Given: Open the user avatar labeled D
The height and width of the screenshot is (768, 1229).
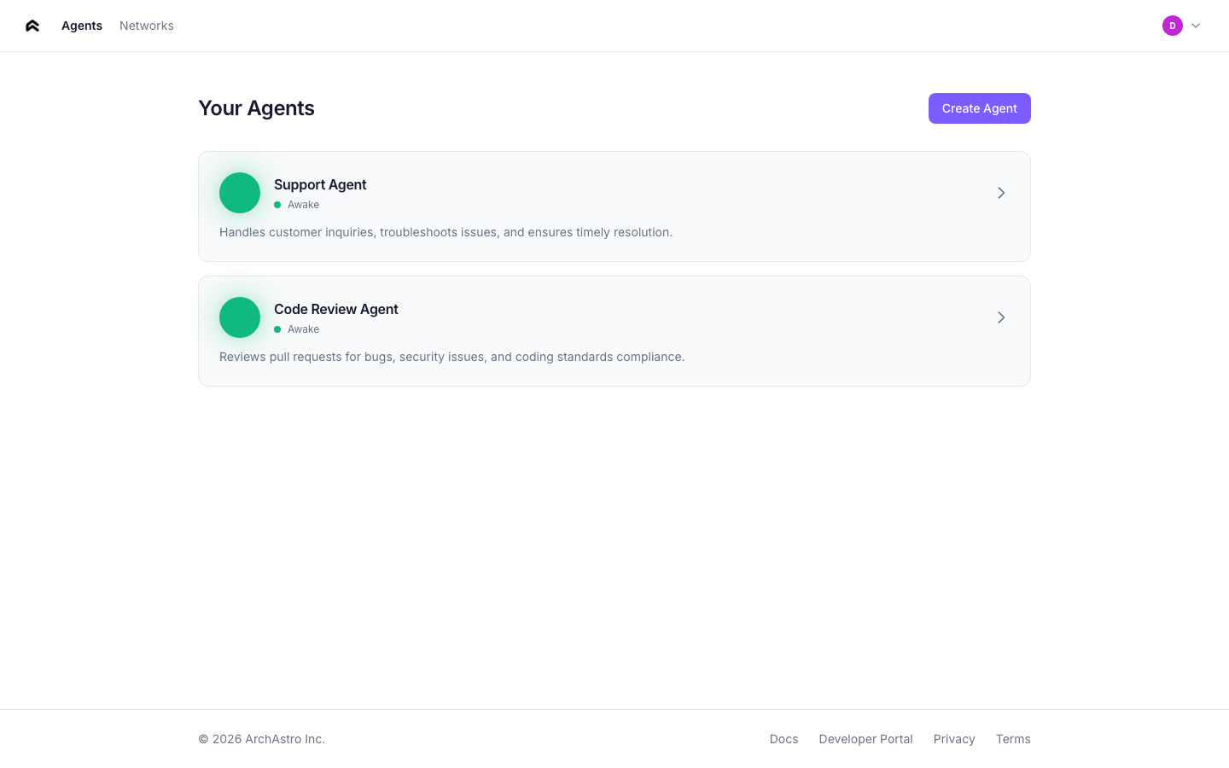Looking at the screenshot, I should tap(1172, 26).
